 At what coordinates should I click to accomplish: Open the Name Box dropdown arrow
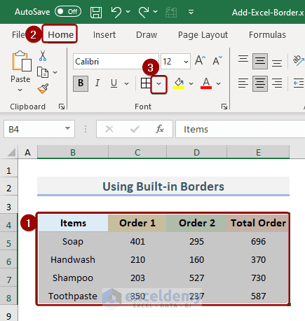tap(67, 128)
